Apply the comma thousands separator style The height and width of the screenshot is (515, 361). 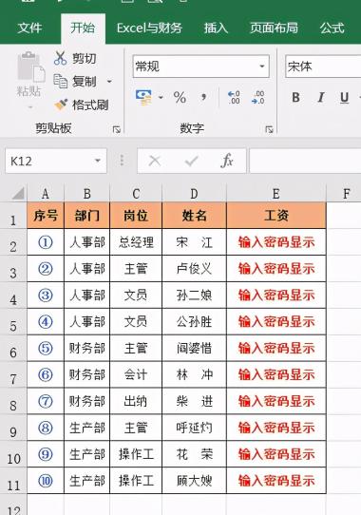(x=204, y=97)
